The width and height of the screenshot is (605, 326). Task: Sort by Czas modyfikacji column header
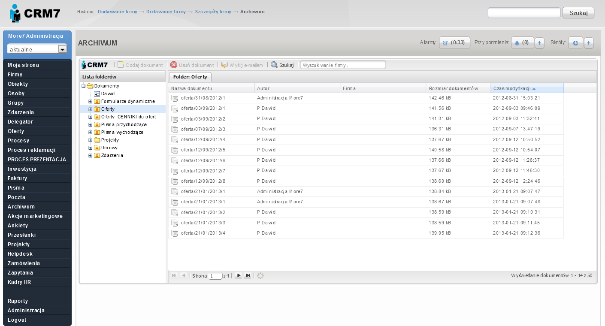pyautogui.click(x=527, y=88)
